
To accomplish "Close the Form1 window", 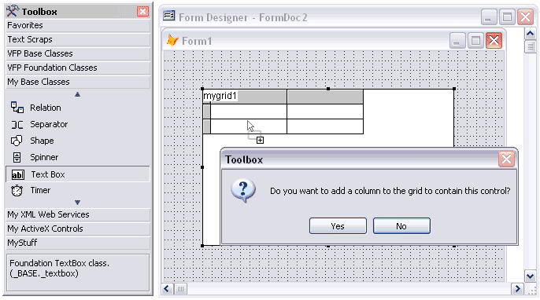I will tap(494, 41).
